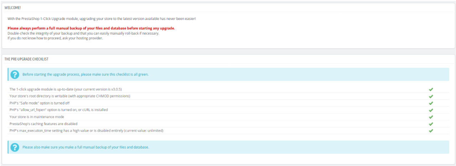The image size is (456, 166).
Task: Click 'caching features are disabled' text
Action: 43,124
